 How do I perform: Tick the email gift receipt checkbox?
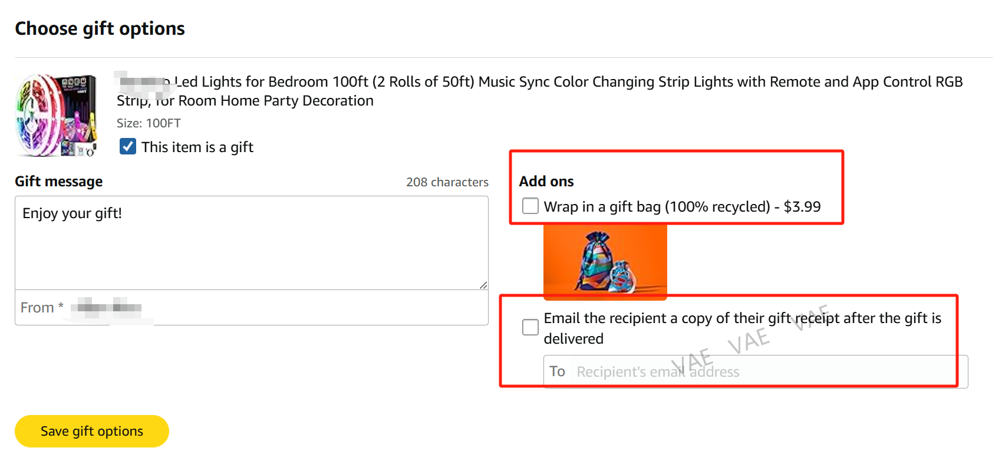pyautogui.click(x=530, y=327)
